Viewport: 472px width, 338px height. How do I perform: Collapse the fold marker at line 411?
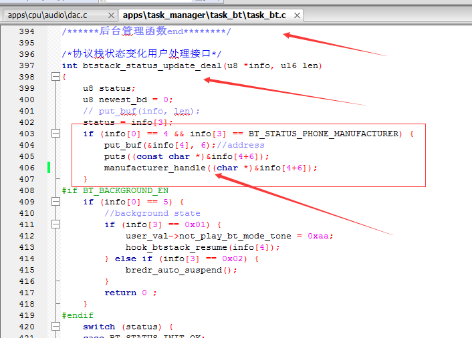tap(55, 224)
